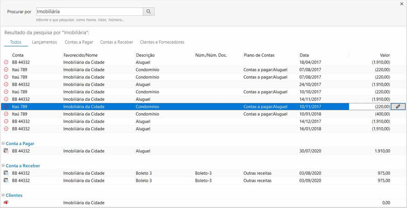
Task: Click the red minus icon of the 16/01/2018 Aluguel row
Action: [6, 129]
